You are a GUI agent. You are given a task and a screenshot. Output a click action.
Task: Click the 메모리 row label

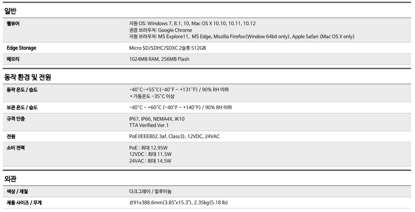point(13,59)
